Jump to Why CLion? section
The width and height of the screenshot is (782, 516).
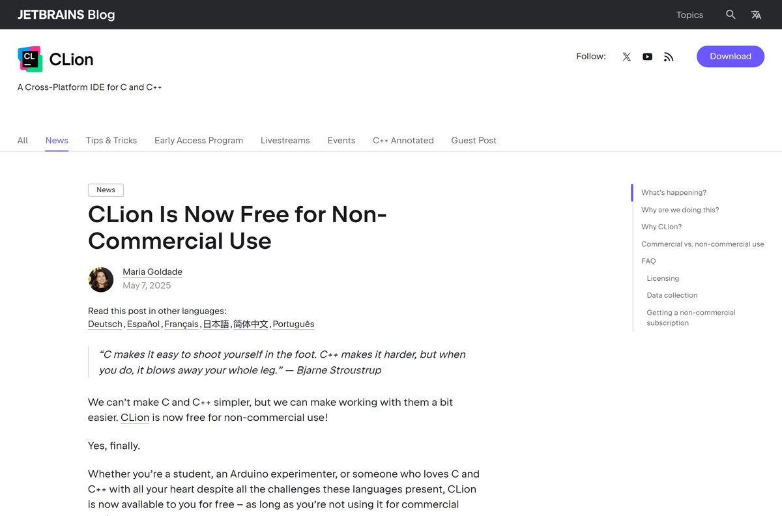(x=661, y=227)
